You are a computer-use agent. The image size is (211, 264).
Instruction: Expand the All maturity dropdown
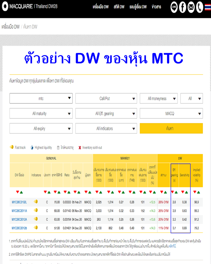point(41,113)
